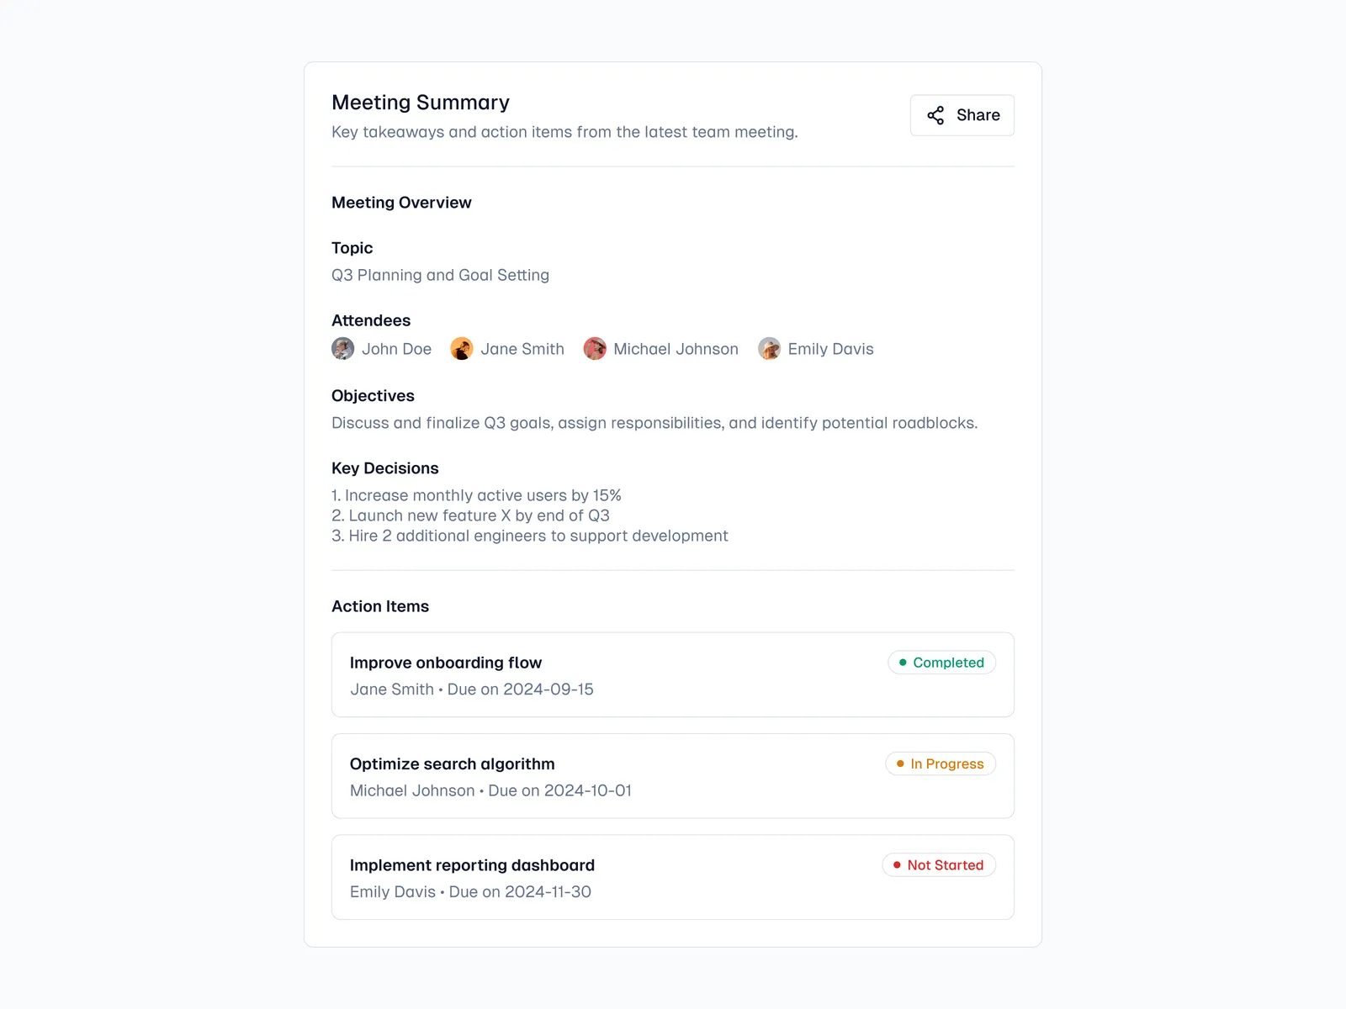
Task: Click the John Doe attendee name
Action: (396, 349)
